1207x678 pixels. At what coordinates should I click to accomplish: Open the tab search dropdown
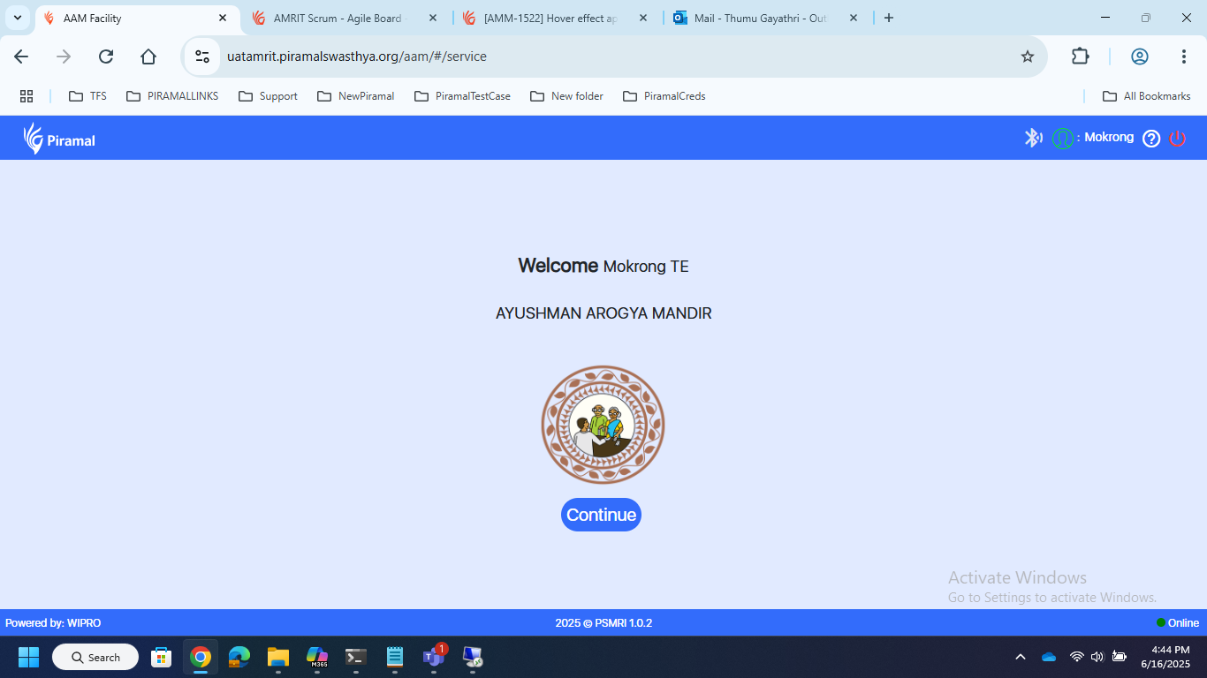pyautogui.click(x=18, y=18)
